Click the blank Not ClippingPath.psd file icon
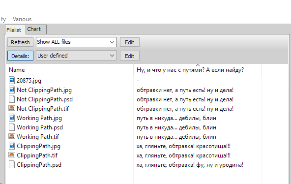This screenshot has height=184, width=291. click(x=12, y=99)
